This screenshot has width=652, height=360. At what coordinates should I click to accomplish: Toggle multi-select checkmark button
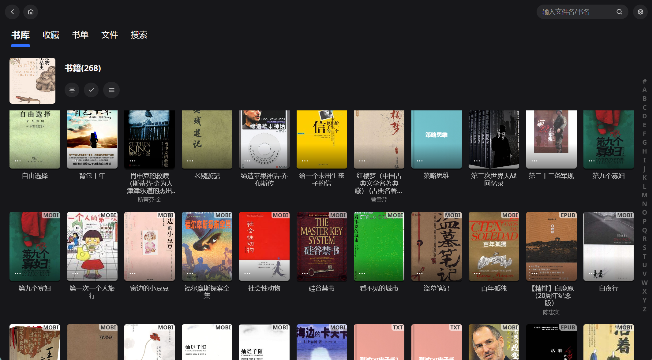[x=91, y=90]
